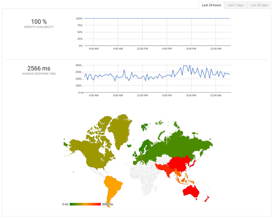Click the 100 % website availability value
273x218 pixels.
39,22
